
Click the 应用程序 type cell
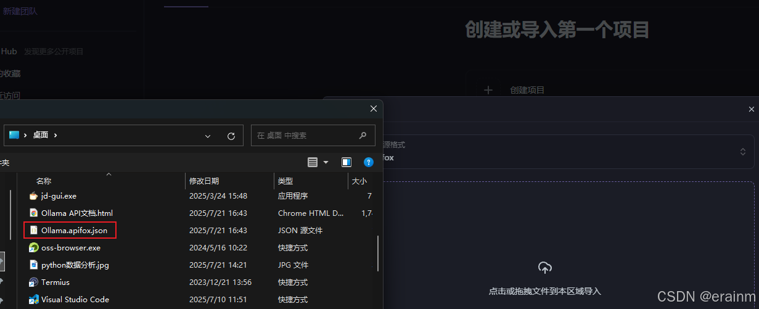(293, 196)
